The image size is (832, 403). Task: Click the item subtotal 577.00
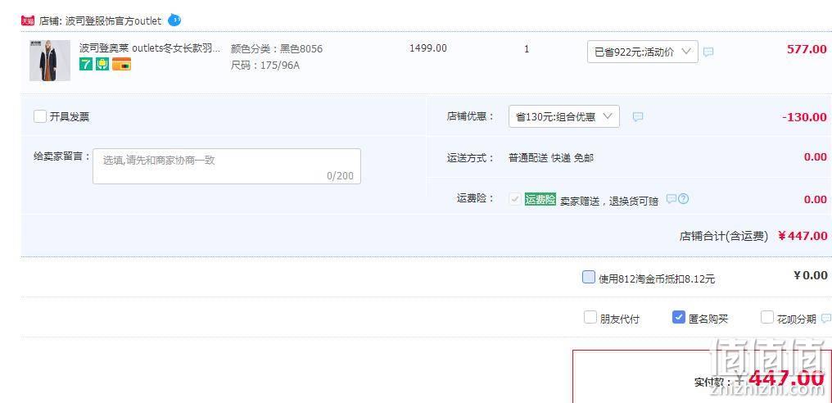(x=807, y=49)
